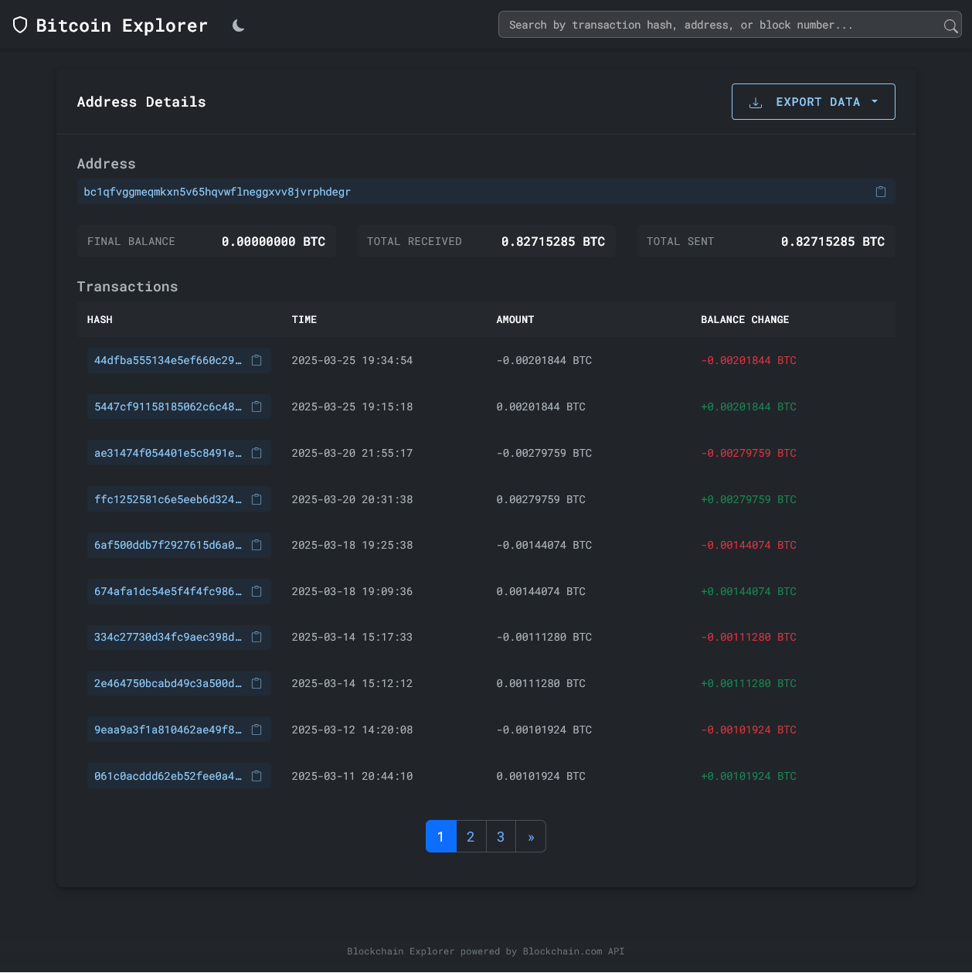The height and width of the screenshot is (973, 972).
Task: Go to page 2 of transactions
Action: point(471,836)
